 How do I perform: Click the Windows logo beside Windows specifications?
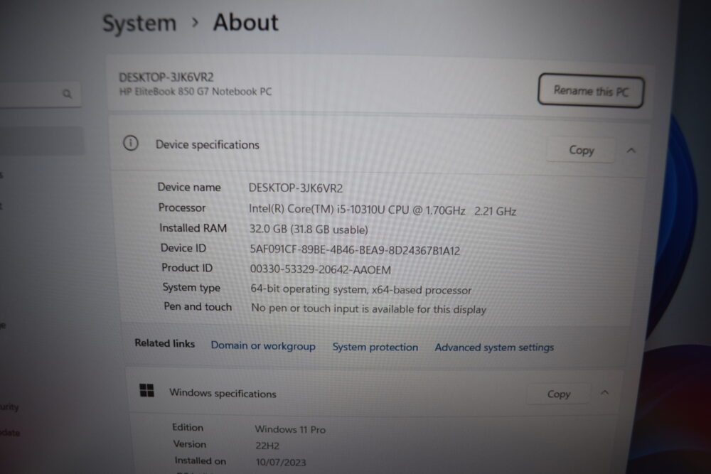pos(147,390)
